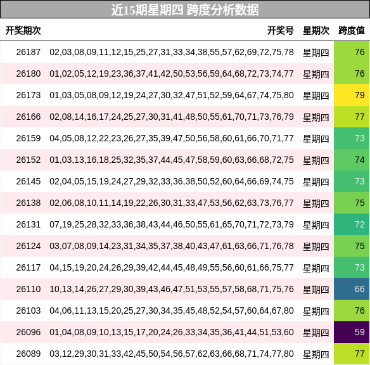Click the winning numbers of draw 26173
Screen dimensions: 370x365
(x=172, y=95)
